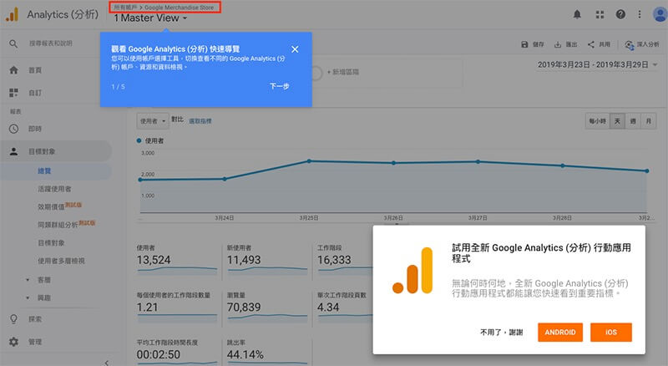The height and width of the screenshot is (366, 668).
Task: Click the 4.34 pages per session metric
Action: coord(345,307)
